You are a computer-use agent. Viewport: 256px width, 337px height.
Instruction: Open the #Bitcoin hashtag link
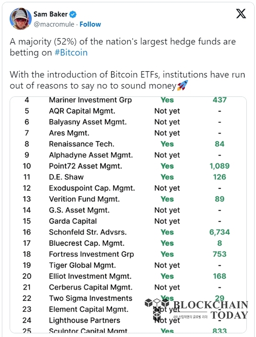pyautogui.click(x=71, y=53)
